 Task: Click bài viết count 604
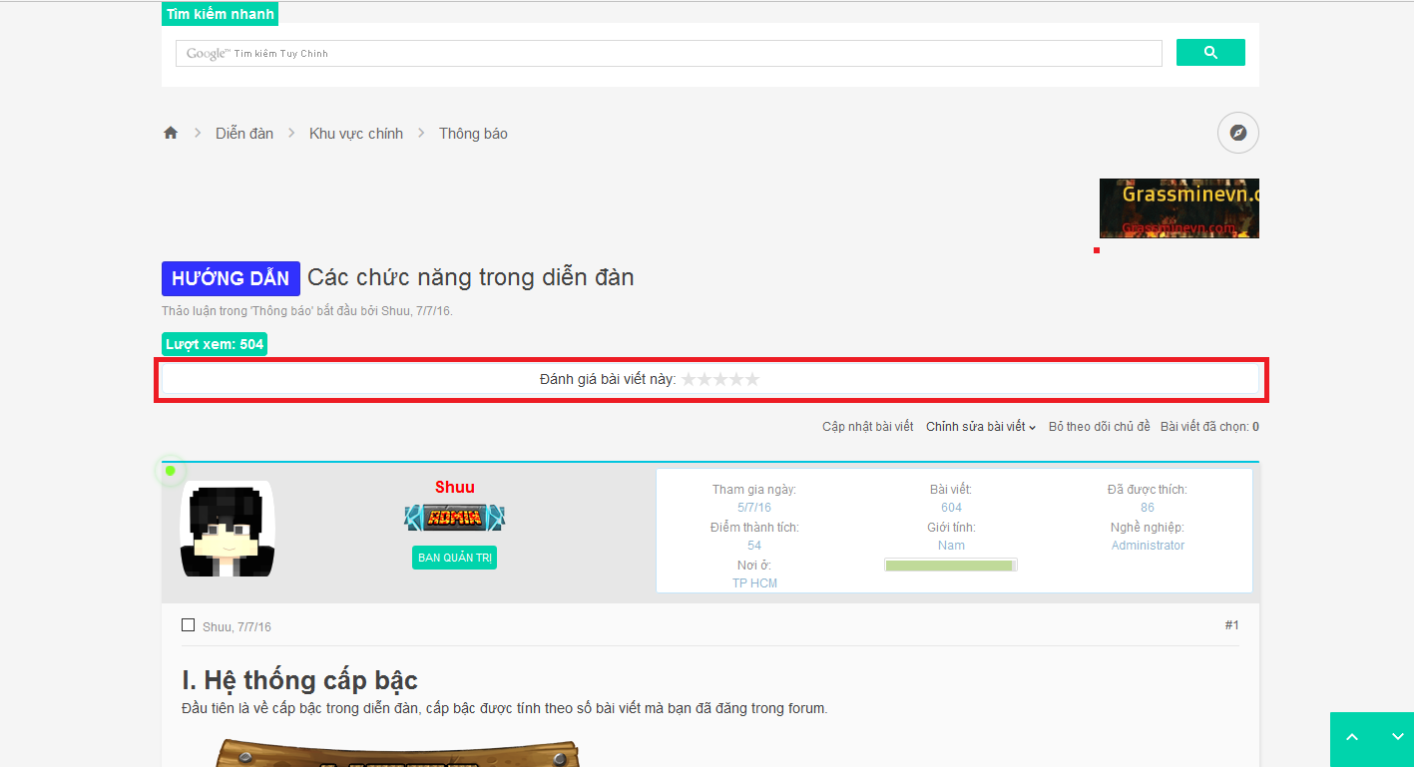[x=951, y=508]
